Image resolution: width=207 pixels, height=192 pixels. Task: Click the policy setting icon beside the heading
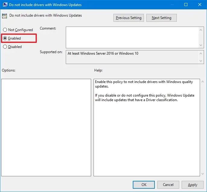pyautogui.click(x=5, y=16)
